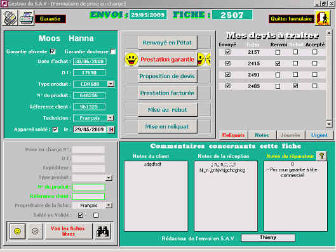
Task: Click the sad face button
Action: click(35, 231)
